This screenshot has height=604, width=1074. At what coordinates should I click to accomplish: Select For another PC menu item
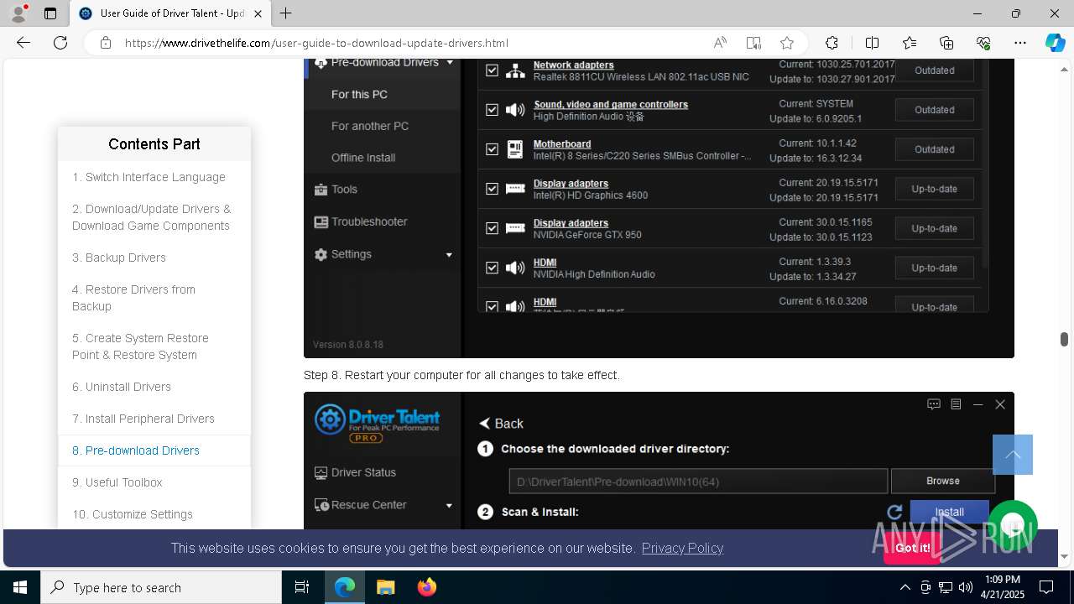[370, 126]
